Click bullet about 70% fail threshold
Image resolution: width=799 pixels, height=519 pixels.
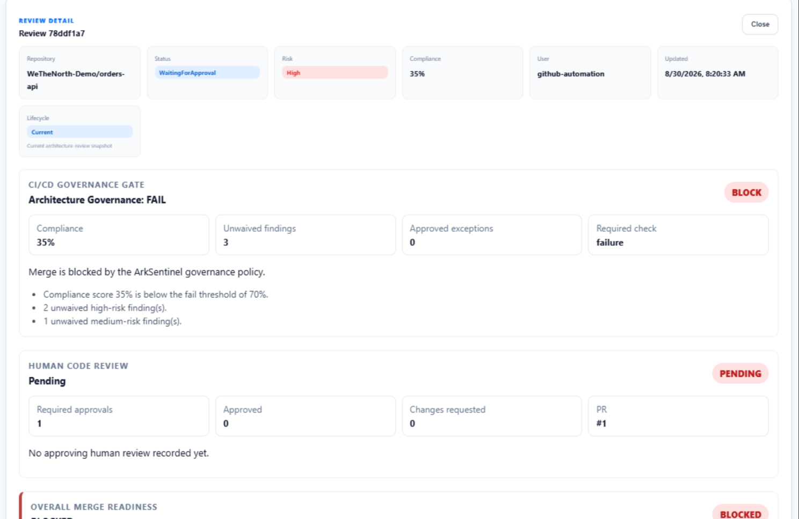tap(156, 295)
